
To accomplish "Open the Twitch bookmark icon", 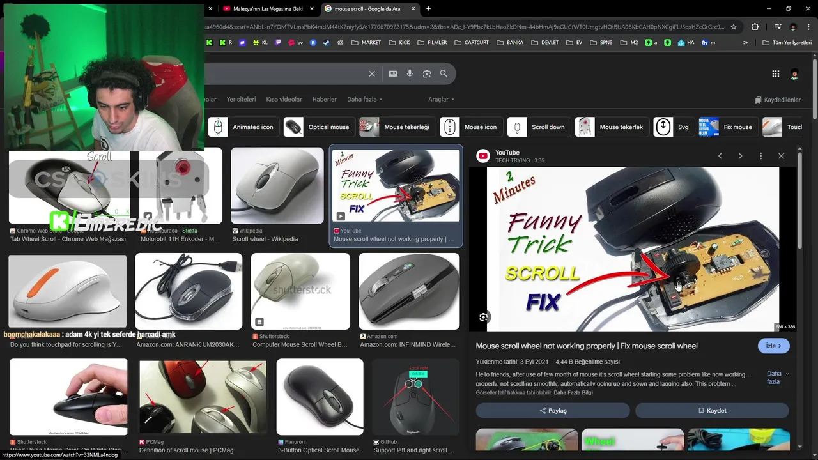I will (278, 43).
